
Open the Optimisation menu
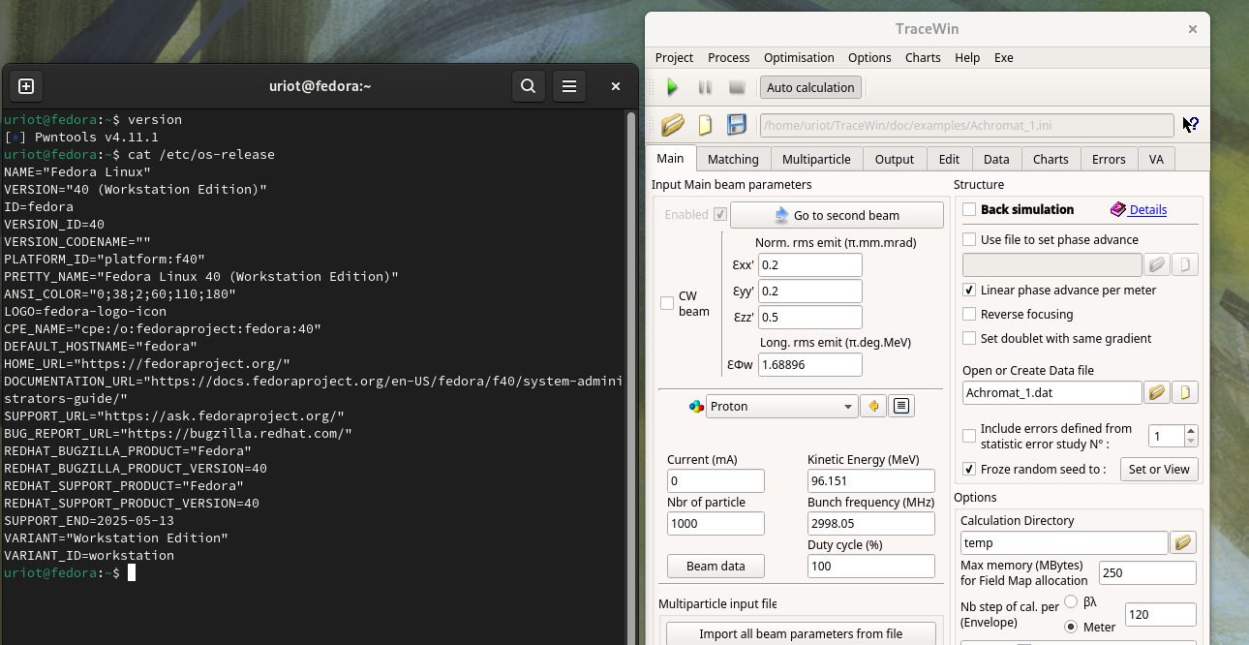pyautogui.click(x=798, y=57)
